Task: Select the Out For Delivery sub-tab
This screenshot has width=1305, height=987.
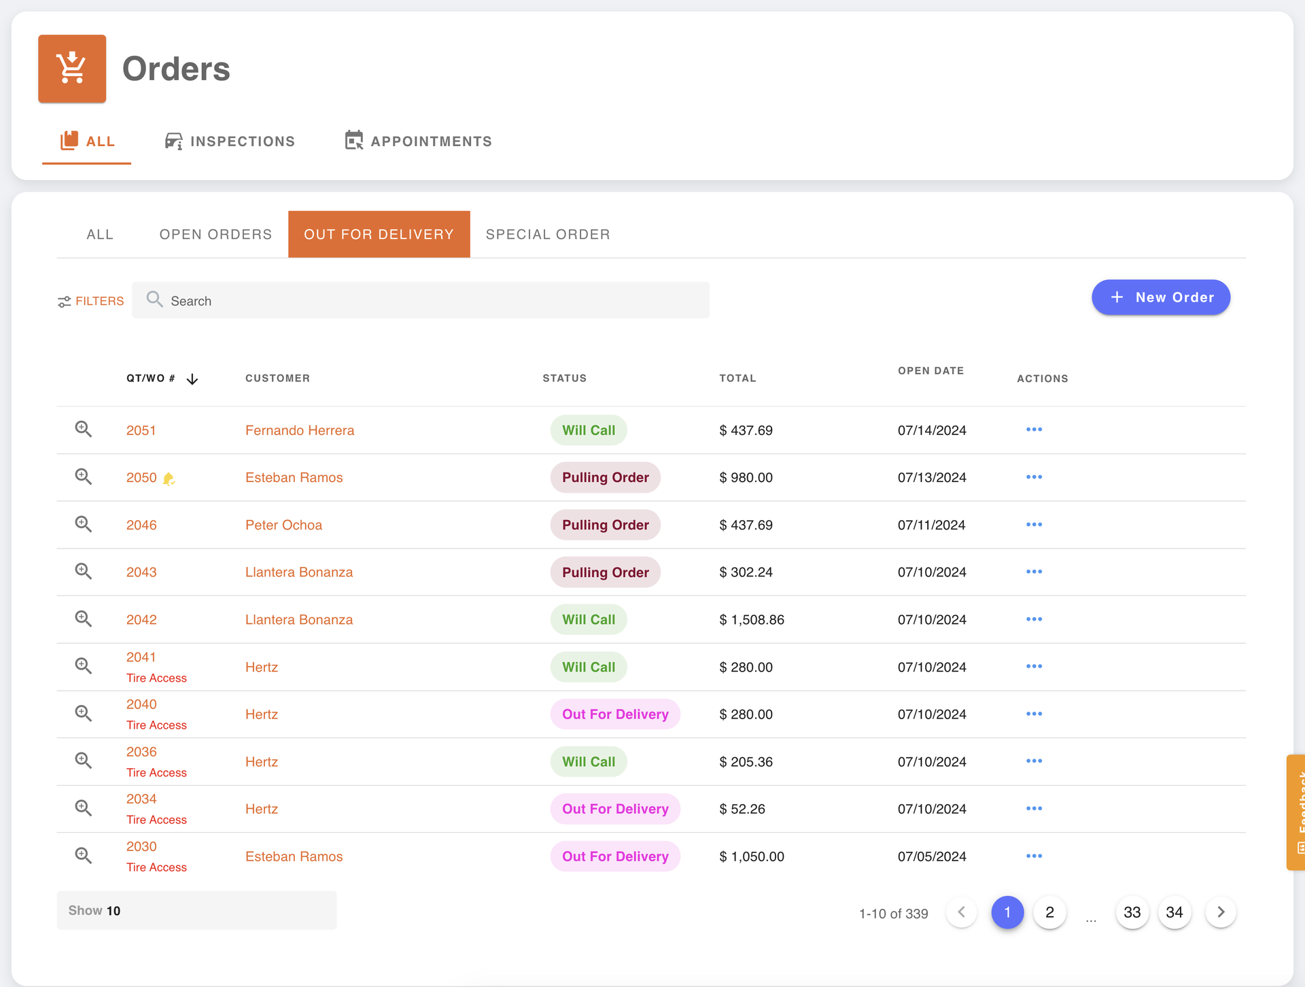Action: [x=379, y=235]
